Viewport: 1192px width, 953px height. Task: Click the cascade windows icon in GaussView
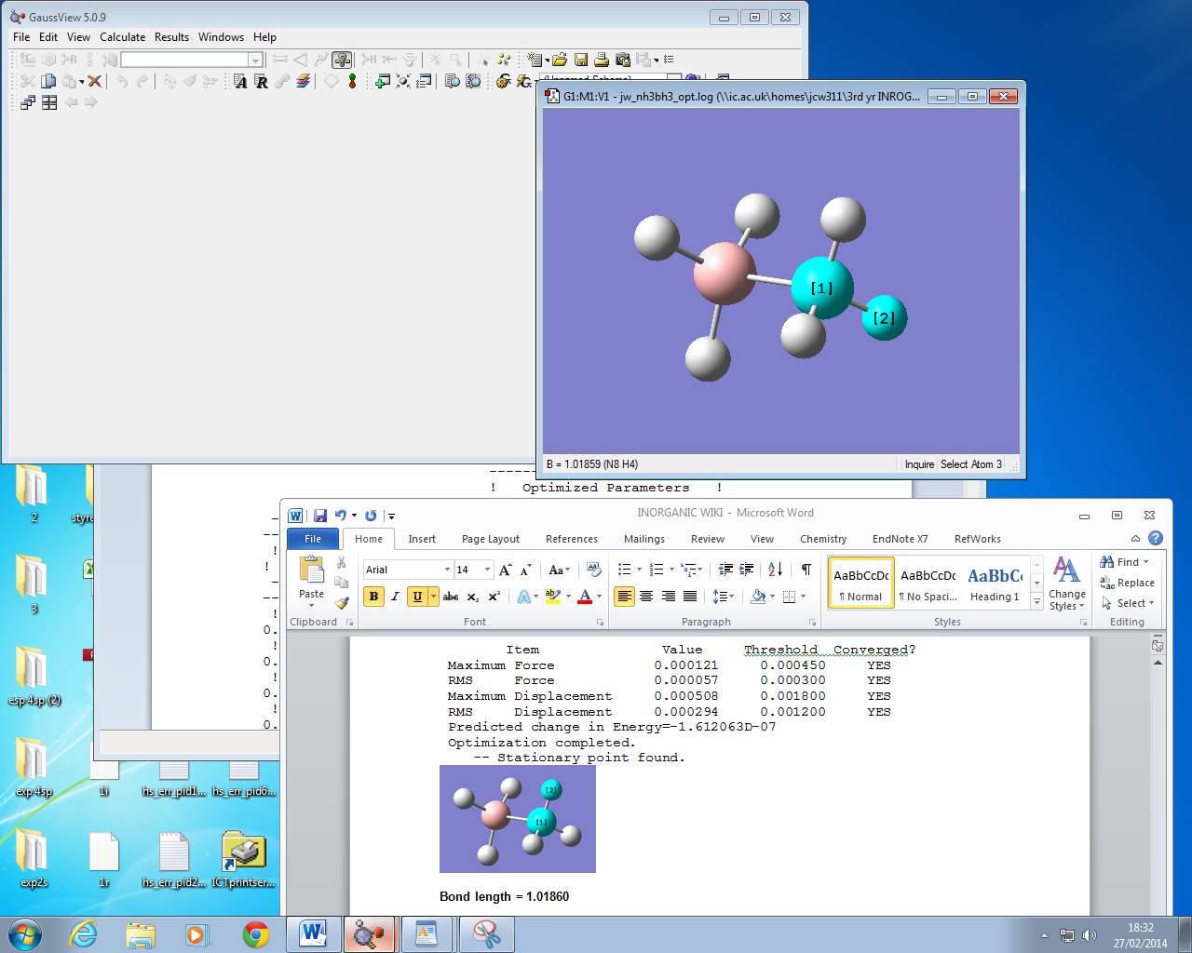tap(28, 102)
